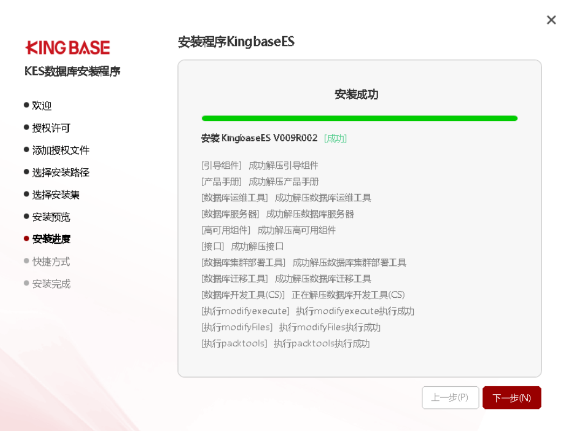
Task: Go to 选择安装路径 step
Action: [60, 173]
